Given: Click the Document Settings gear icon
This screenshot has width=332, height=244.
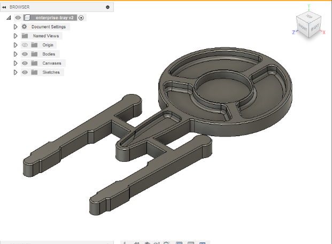Looking at the screenshot, I should (x=25, y=27).
